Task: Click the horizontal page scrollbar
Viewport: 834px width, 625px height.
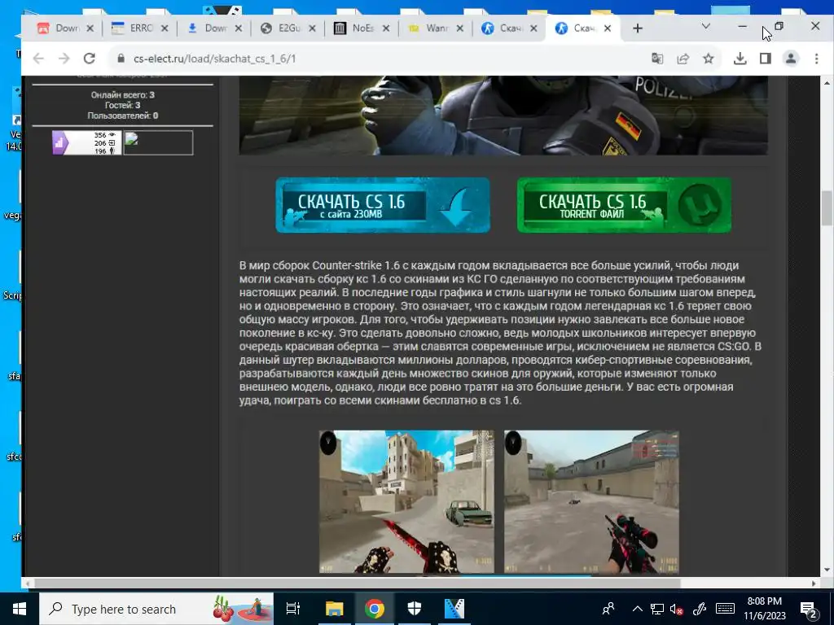Action: pos(358,583)
